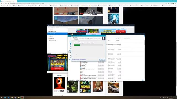Select the VTSSetup file row

coord(100,68)
